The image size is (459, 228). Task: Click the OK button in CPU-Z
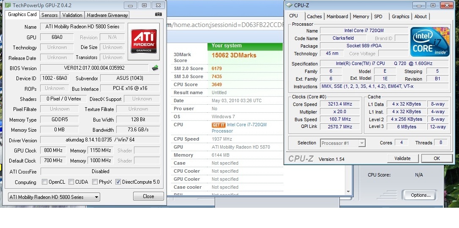(437, 158)
